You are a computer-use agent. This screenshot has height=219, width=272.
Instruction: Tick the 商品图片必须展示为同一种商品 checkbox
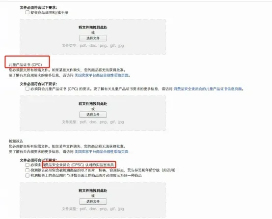click(27, 175)
